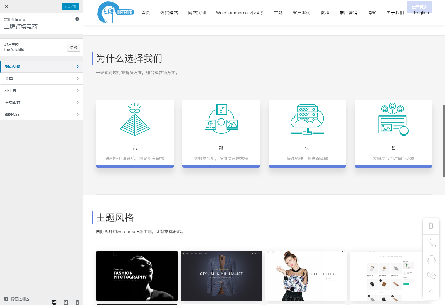Open the 菜单 section

42,78
